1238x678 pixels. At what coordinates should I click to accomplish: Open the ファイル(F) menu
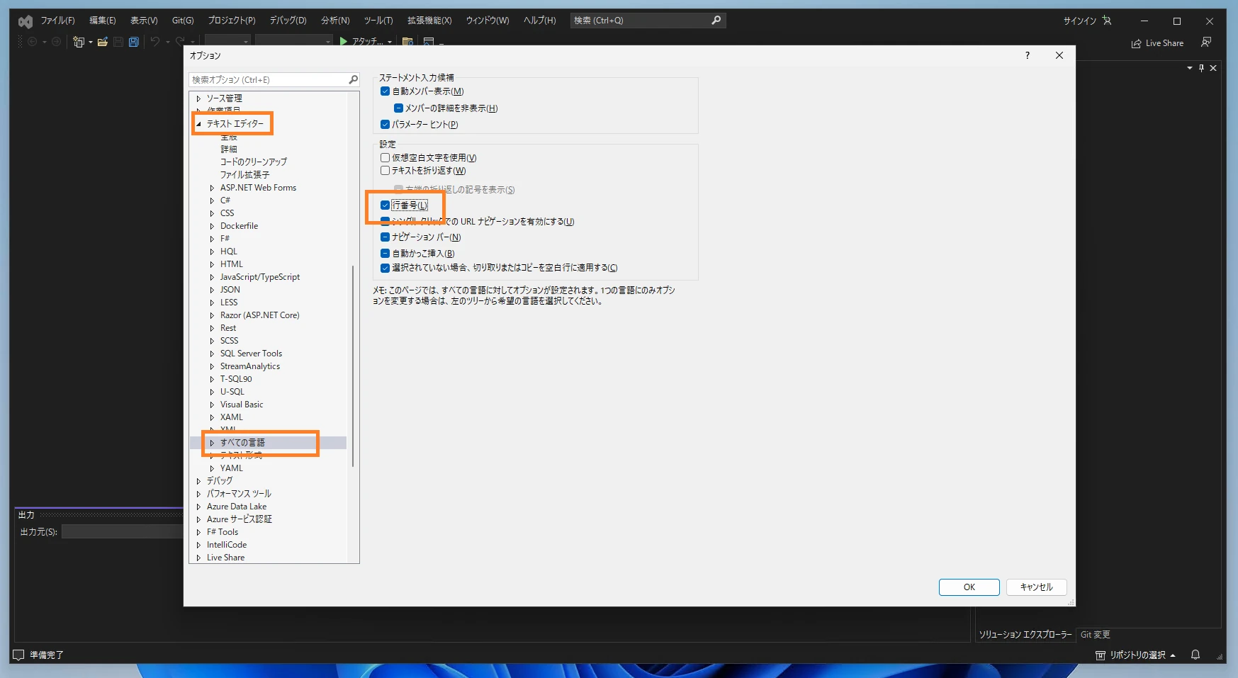pyautogui.click(x=57, y=21)
